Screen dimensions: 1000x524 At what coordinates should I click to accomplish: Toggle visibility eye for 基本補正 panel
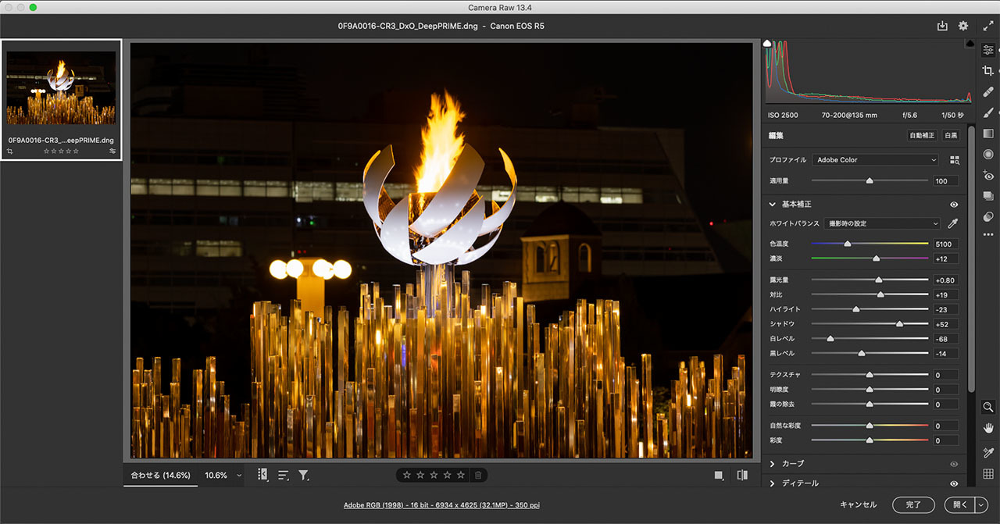[954, 205]
